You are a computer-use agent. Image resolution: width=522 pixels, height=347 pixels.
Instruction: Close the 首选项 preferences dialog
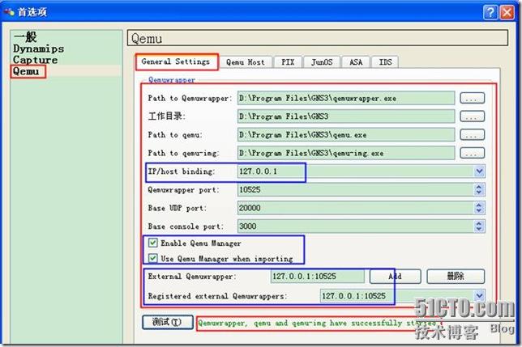pos(507,12)
